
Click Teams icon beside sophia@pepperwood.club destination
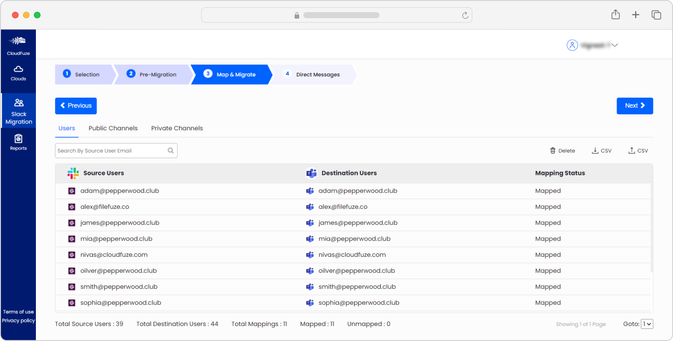[x=310, y=303]
